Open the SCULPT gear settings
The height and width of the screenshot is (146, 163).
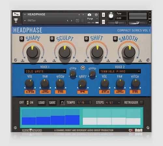[52, 38]
